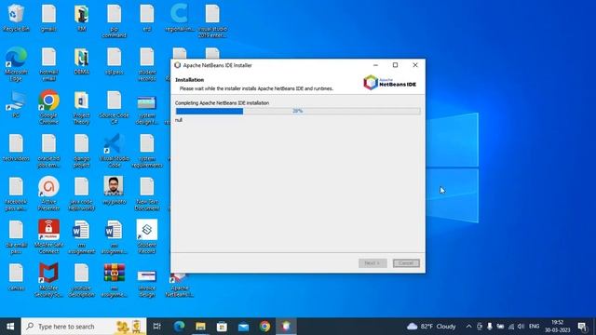
Task: Open the first rm assignment Word document
Action: (x=81, y=236)
